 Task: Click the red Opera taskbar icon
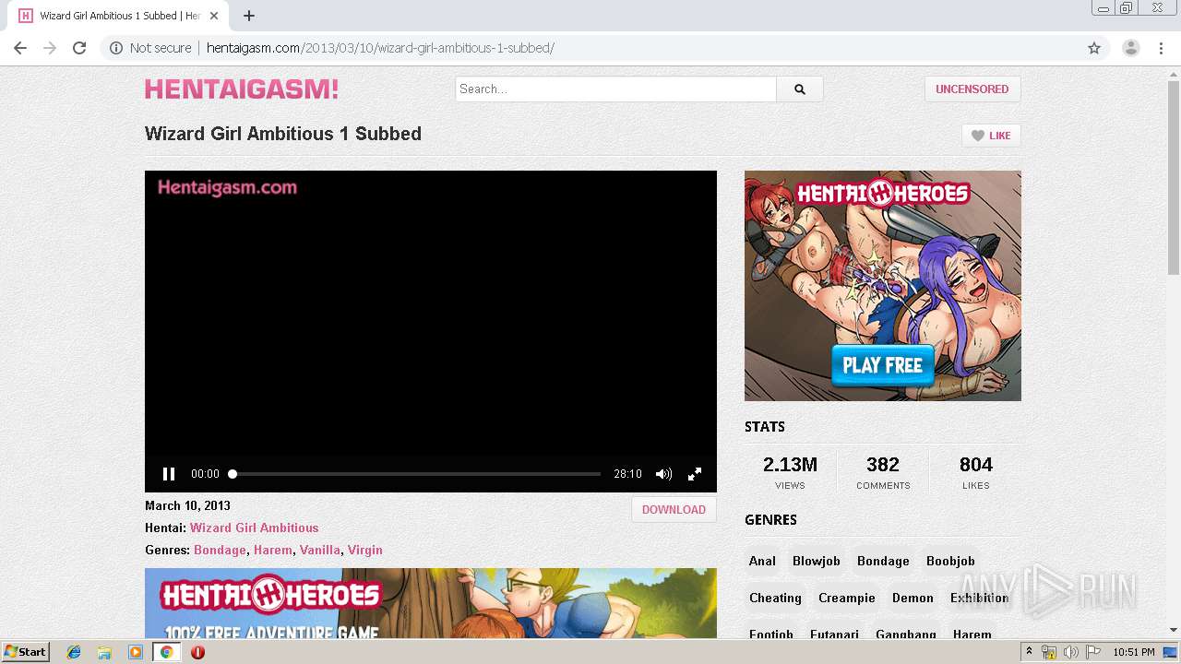[197, 652]
